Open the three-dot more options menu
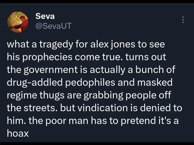Image resolution: width=194 pixels, height=145 pixels. tap(183, 20)
